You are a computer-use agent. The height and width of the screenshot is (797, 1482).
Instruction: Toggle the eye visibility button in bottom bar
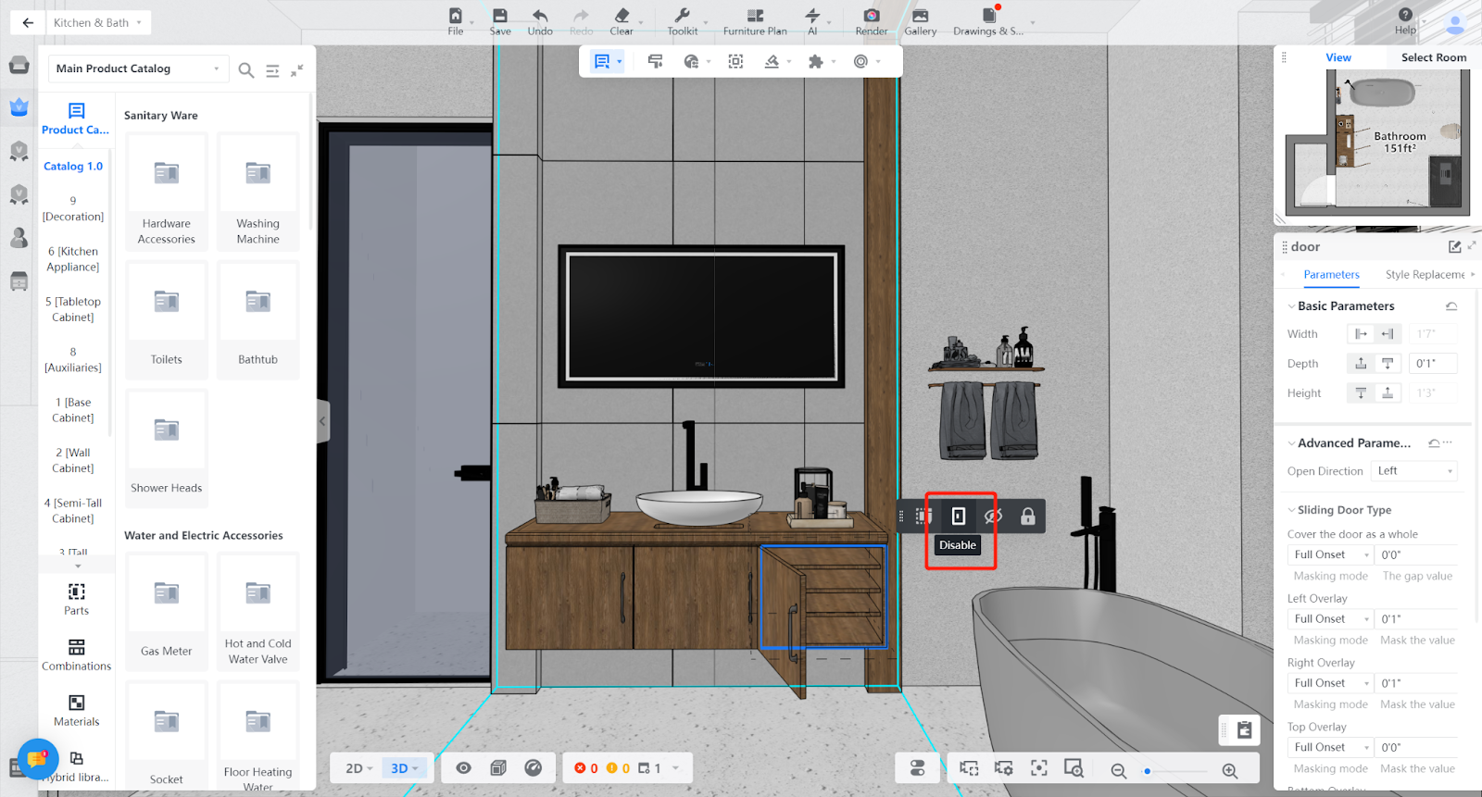click(x=464, y=768)
